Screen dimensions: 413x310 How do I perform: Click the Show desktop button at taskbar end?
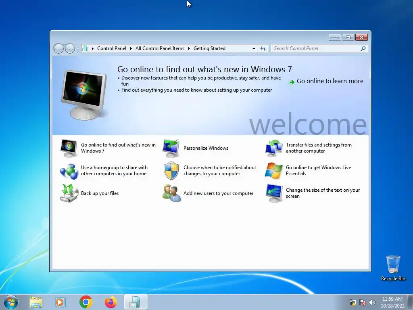click(x=410, y=302)
